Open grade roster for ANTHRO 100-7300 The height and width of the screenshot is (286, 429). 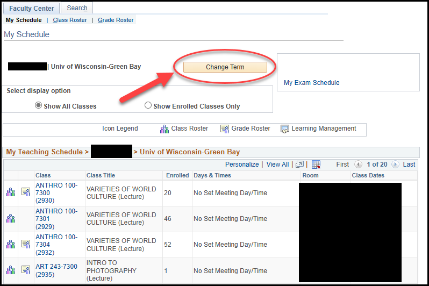click(26, 192)
